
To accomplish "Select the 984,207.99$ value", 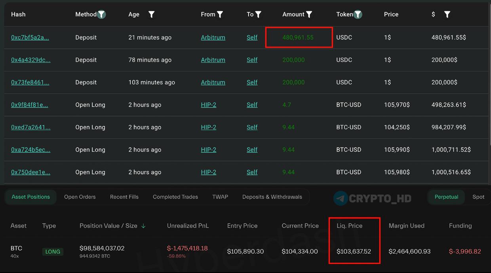I will pyautogui.click(x=449, y=127).
